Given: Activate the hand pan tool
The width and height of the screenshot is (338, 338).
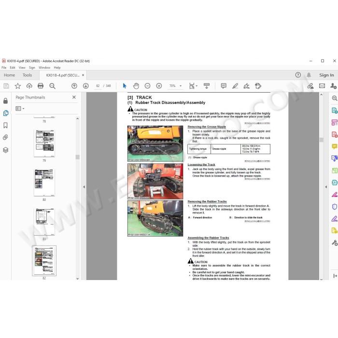Looking at the screenshot, I should click(136, 86).
